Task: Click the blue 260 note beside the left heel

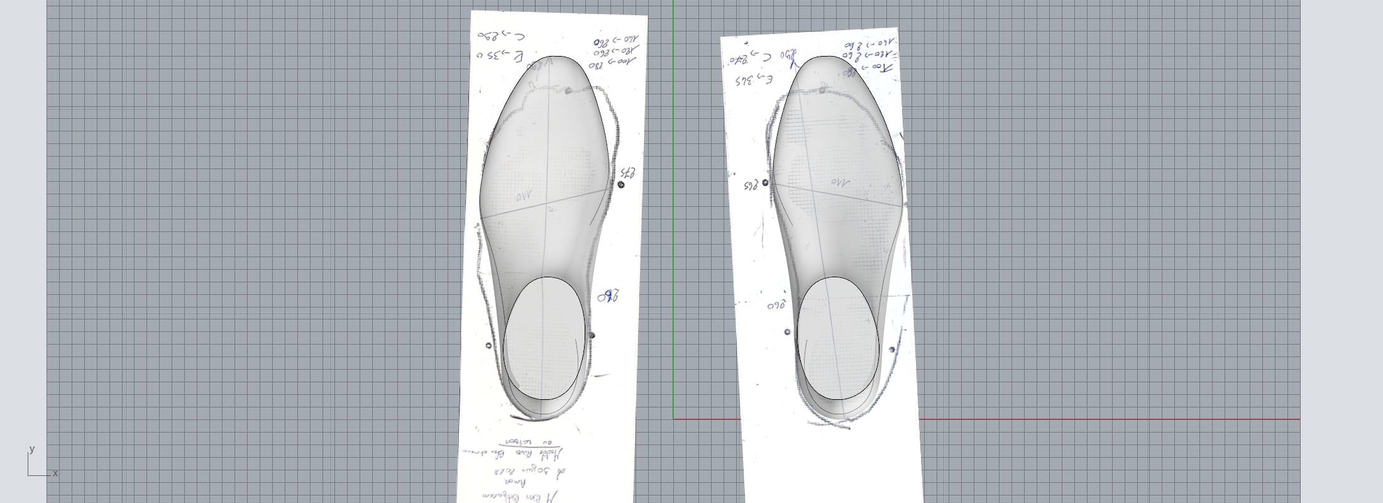Action: pyautogui.click(x=608, y=296)
